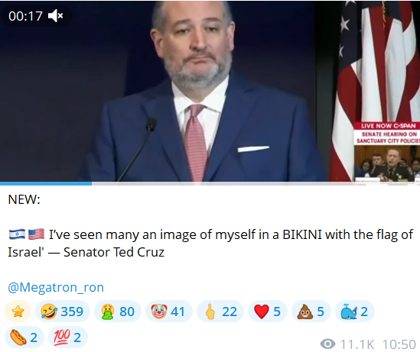The width and height of the screenshot is (420, 352).
Task: Open the Ted Cruz video player
Action: click(210, 91)
